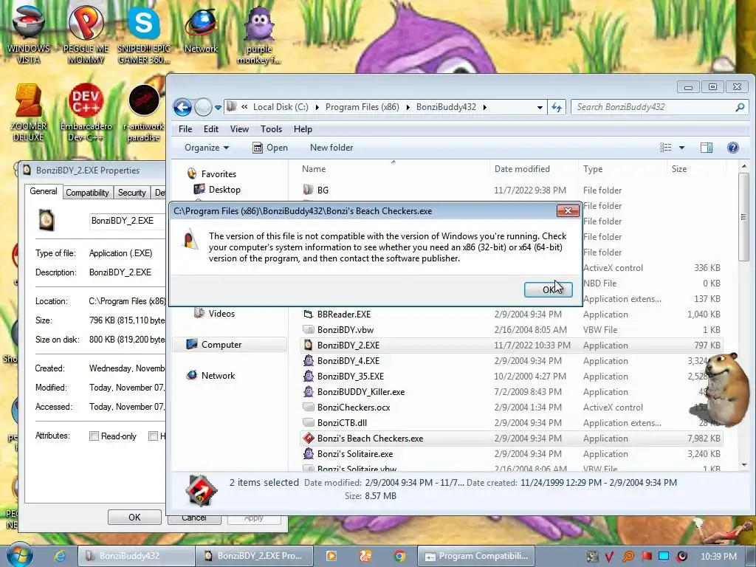Image resolution: width=756 pixels, height=567 pixels.
Task: Launch Internet Explorer from taskbar
Action: (x=60, y=556)
